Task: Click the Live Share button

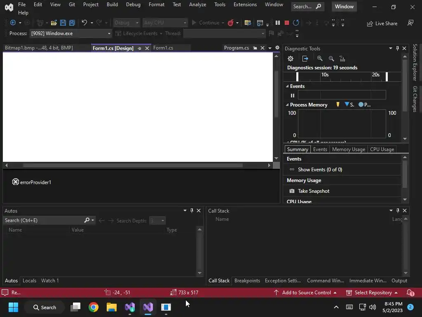Action: (382, 24)
